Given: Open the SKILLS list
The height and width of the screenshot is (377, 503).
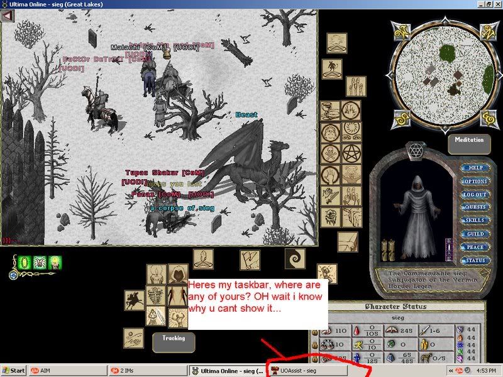Looking at the screenshot, I should coord(475,221).
